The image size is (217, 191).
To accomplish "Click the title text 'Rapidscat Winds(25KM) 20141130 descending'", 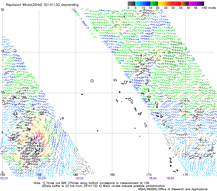I will tap(42, 5).
